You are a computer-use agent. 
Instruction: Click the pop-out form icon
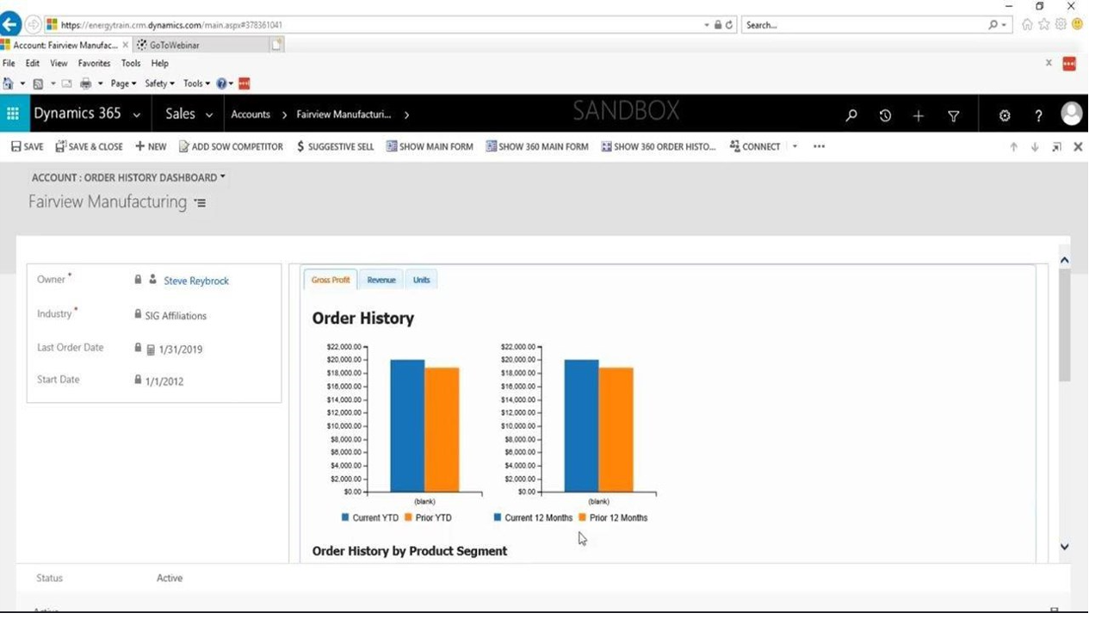tap(1056, 147)
